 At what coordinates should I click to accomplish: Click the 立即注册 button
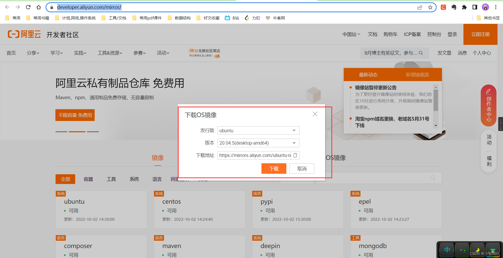click(x=480, y=34)
